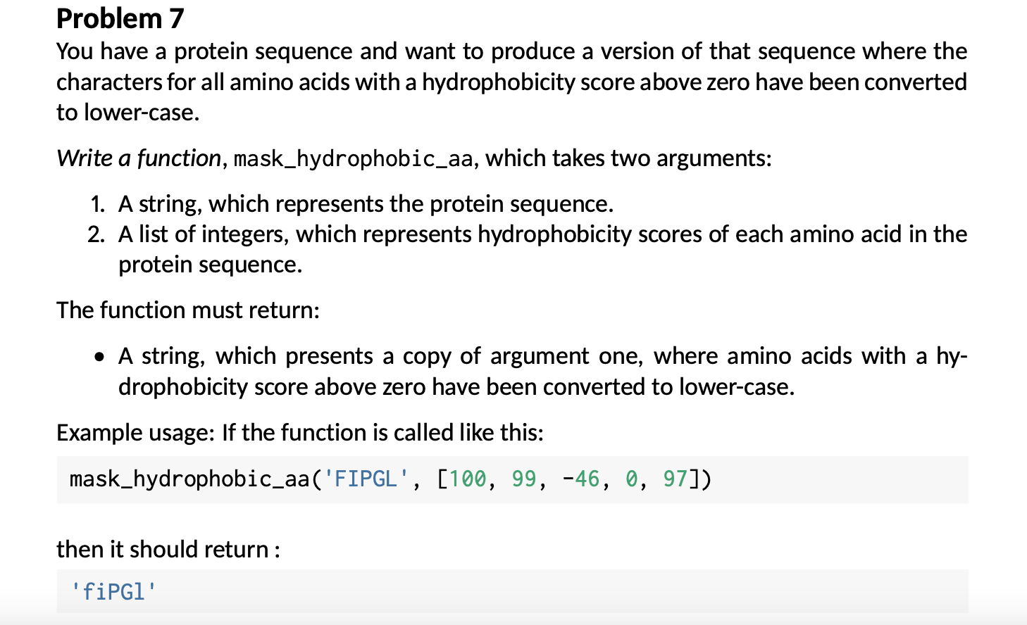
Task: Click the 'FIPGL' string argument in code
Action: point(366,479)
